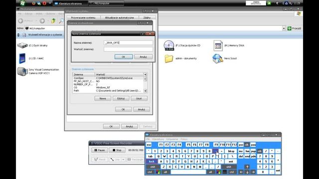Click the Start button on the taskbar

[23, 3]
